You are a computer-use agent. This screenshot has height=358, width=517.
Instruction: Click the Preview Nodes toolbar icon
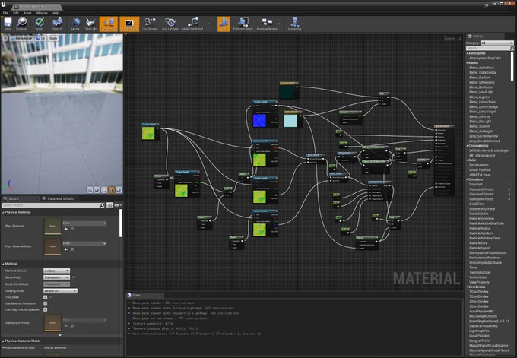pyautogui.click(x=267, y=24)
